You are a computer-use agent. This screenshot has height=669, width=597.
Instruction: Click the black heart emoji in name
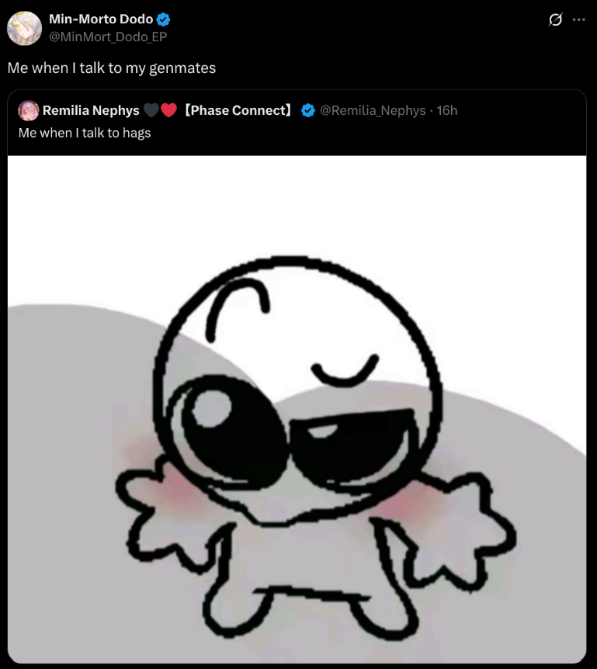151,110
